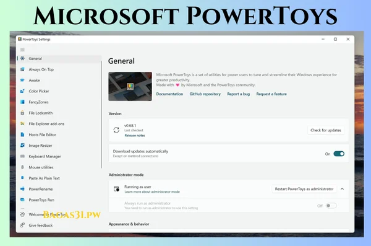The image size is (371, 246).
Task: Open the Release notes link
Action: pyautogui.click(x=135, y=136)
